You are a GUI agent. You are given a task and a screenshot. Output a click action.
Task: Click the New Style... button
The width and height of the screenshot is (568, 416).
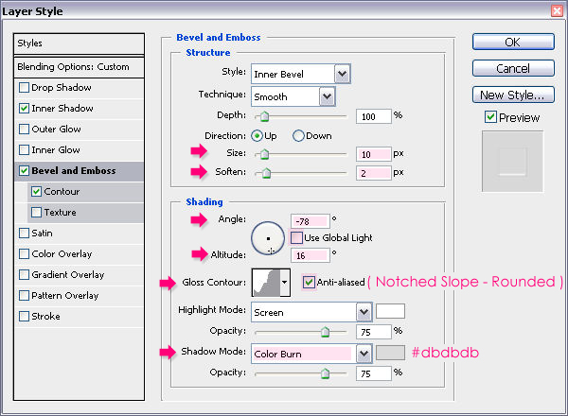pyautogui.click(x=511, y=95)
